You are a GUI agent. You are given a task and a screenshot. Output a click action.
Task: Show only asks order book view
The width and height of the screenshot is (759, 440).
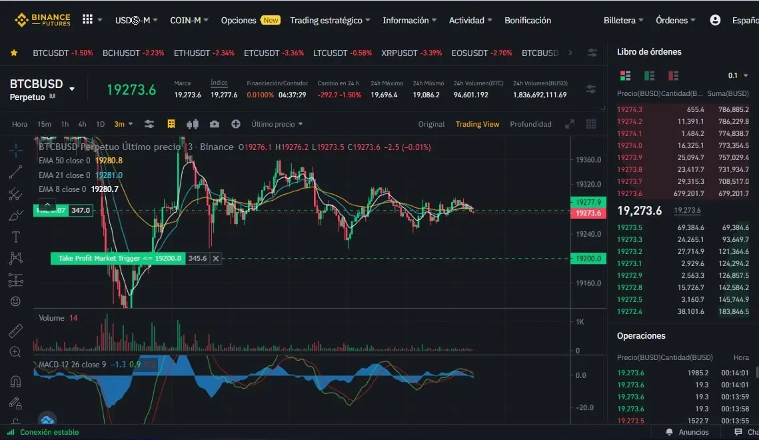673,75
